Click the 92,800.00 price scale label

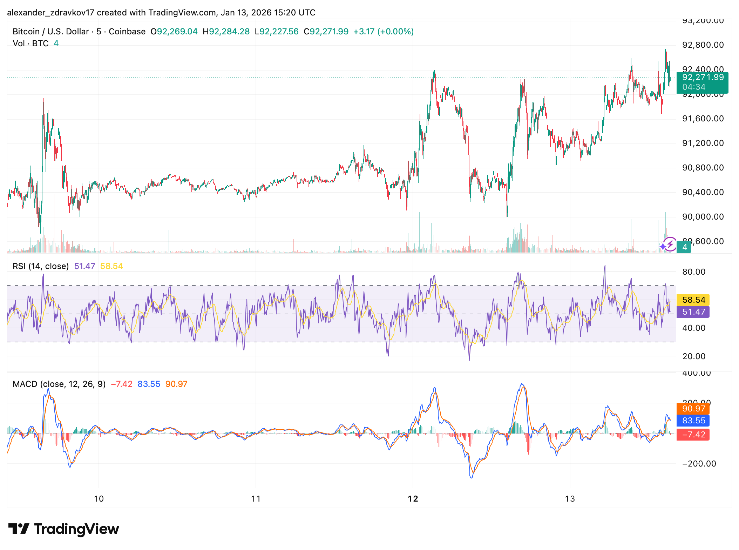703,45
